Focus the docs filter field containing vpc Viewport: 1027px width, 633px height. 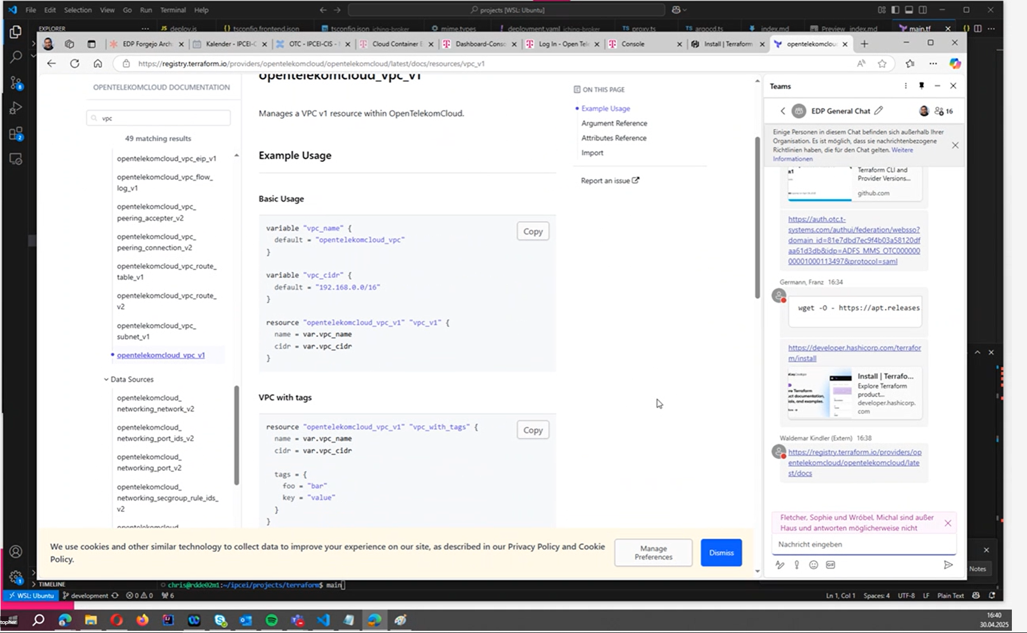click(x=159, y=118)
